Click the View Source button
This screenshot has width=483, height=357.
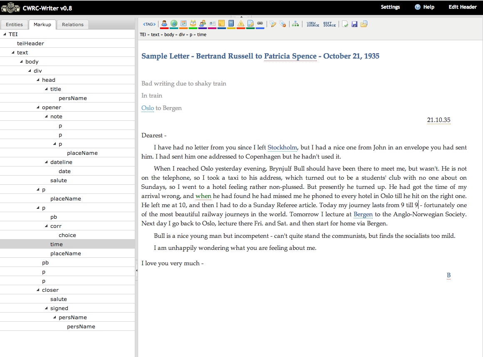click(x=313, y=24)
